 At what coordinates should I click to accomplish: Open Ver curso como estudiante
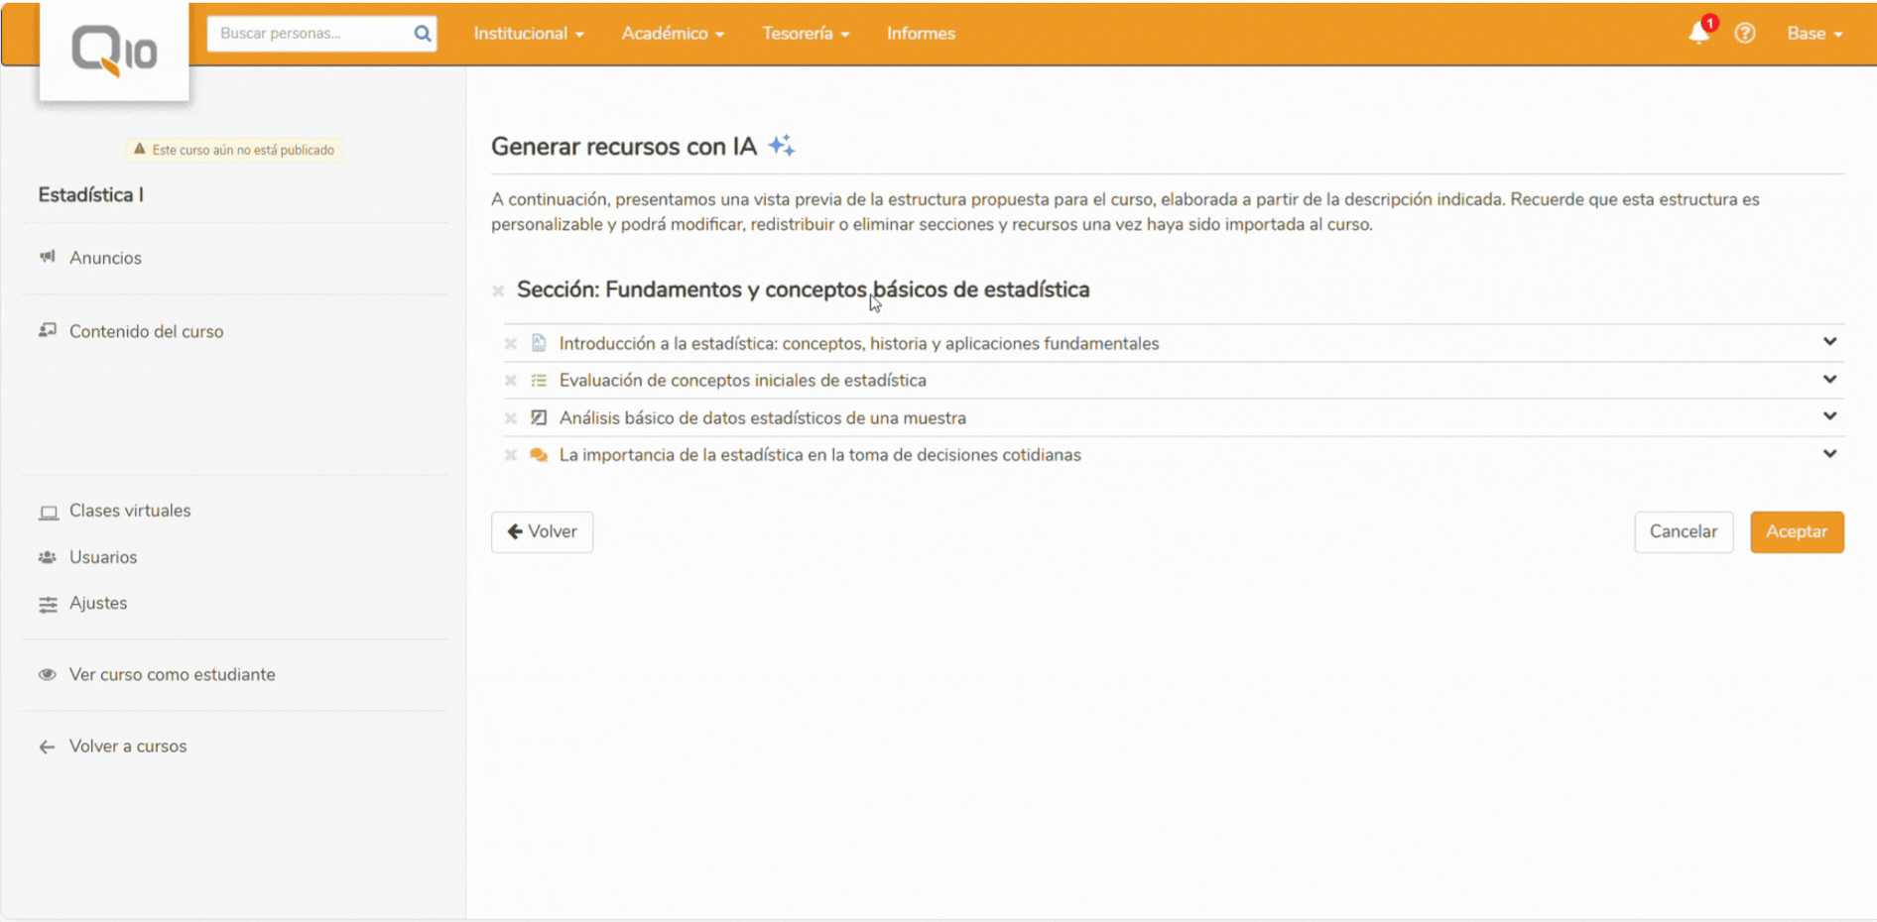pos(172,675)
